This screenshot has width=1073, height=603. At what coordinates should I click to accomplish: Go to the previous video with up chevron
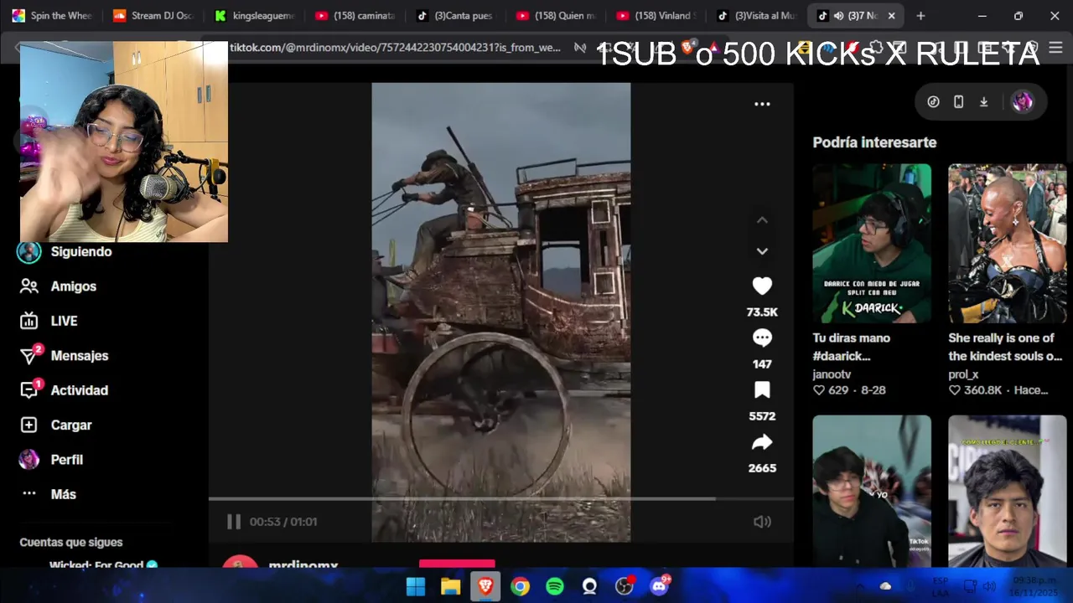[762, 220]
